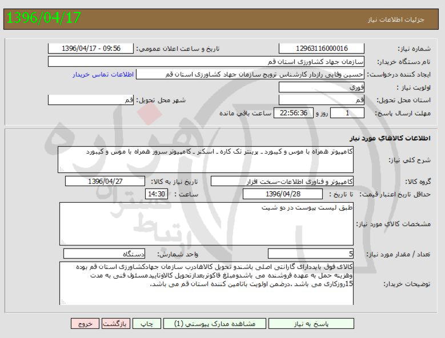Click the remaining time countdown 22:56:36
445x338 pixels.
click(294, 113)
